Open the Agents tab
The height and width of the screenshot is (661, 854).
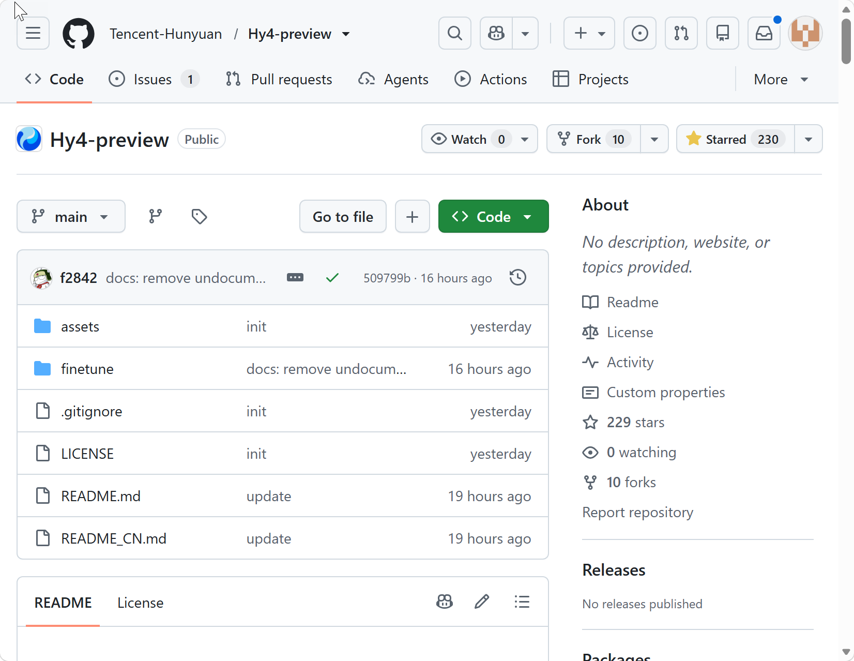(393, 79)
